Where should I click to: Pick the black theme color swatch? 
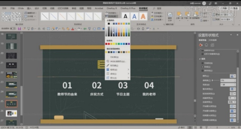pyautogui.click(x=109, y=24)
